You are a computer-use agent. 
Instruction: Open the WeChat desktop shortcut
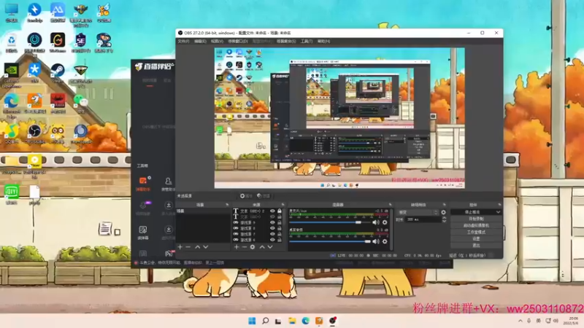[80, 104]
